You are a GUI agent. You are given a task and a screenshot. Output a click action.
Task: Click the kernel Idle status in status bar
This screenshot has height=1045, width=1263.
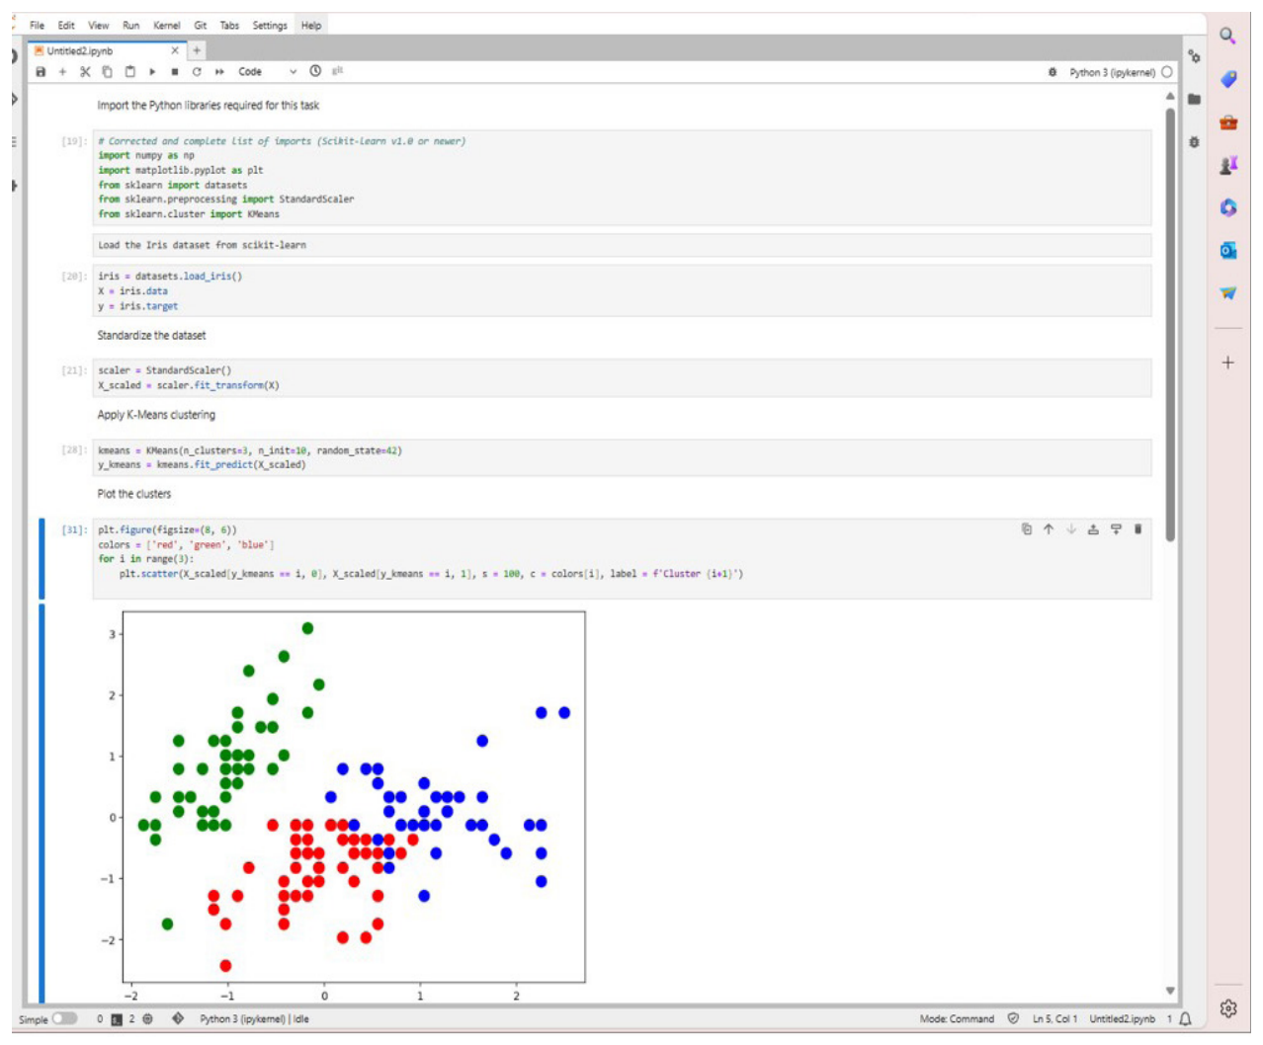[x=254, y=1018]
